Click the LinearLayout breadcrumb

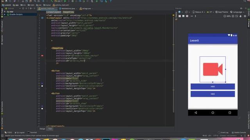[x=54, y=12]
